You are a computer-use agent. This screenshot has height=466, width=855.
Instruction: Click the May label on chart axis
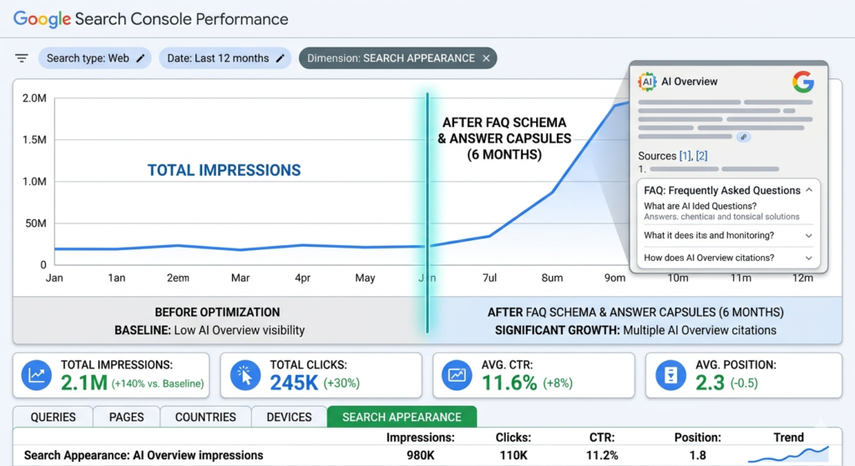click(365, 278)
